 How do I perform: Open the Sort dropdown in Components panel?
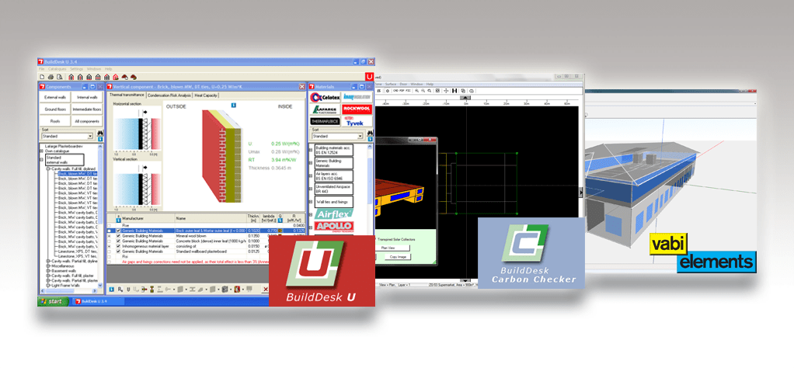click(90, 136)
